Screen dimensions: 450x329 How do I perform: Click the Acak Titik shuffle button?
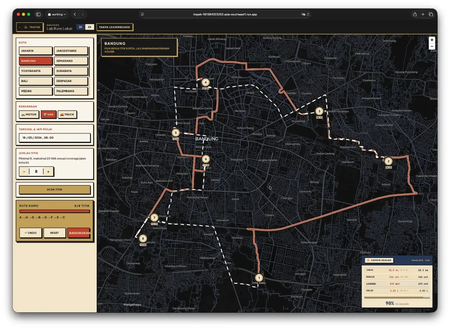(54, 190)
